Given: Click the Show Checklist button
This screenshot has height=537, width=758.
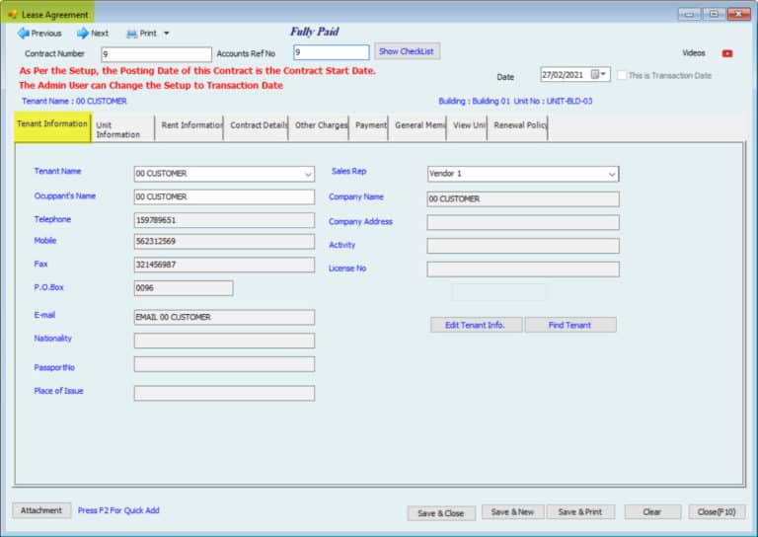Looking at the screenshot, I should click(407, 51).
